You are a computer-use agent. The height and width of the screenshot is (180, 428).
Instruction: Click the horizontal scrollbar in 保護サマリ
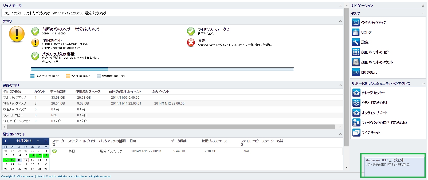coord(171,127)
